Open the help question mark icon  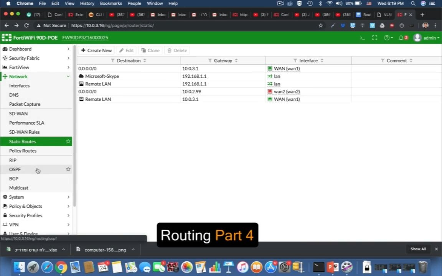[388, 38]
